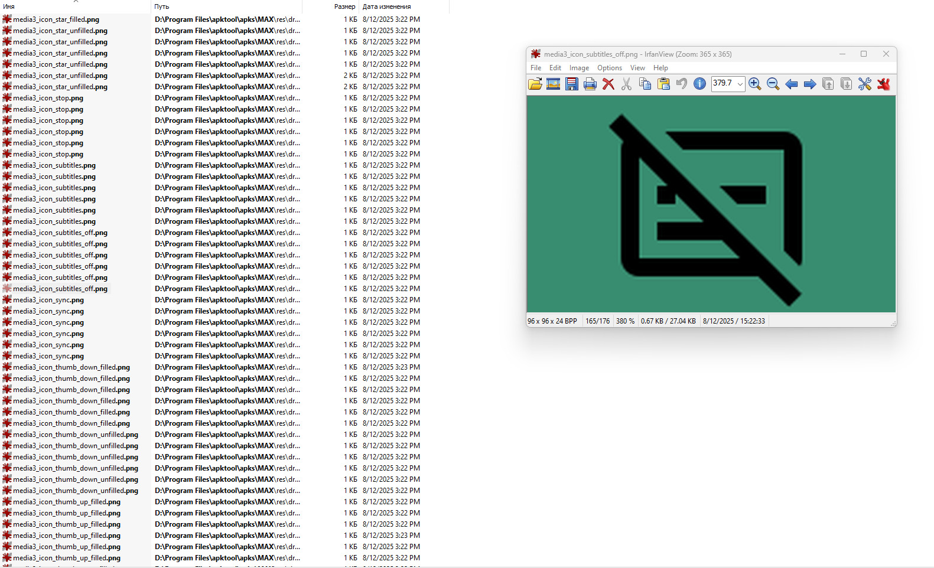The image size is (934, 568).
Task: Go to previous image with left arrow
Action: click(792, 84)
